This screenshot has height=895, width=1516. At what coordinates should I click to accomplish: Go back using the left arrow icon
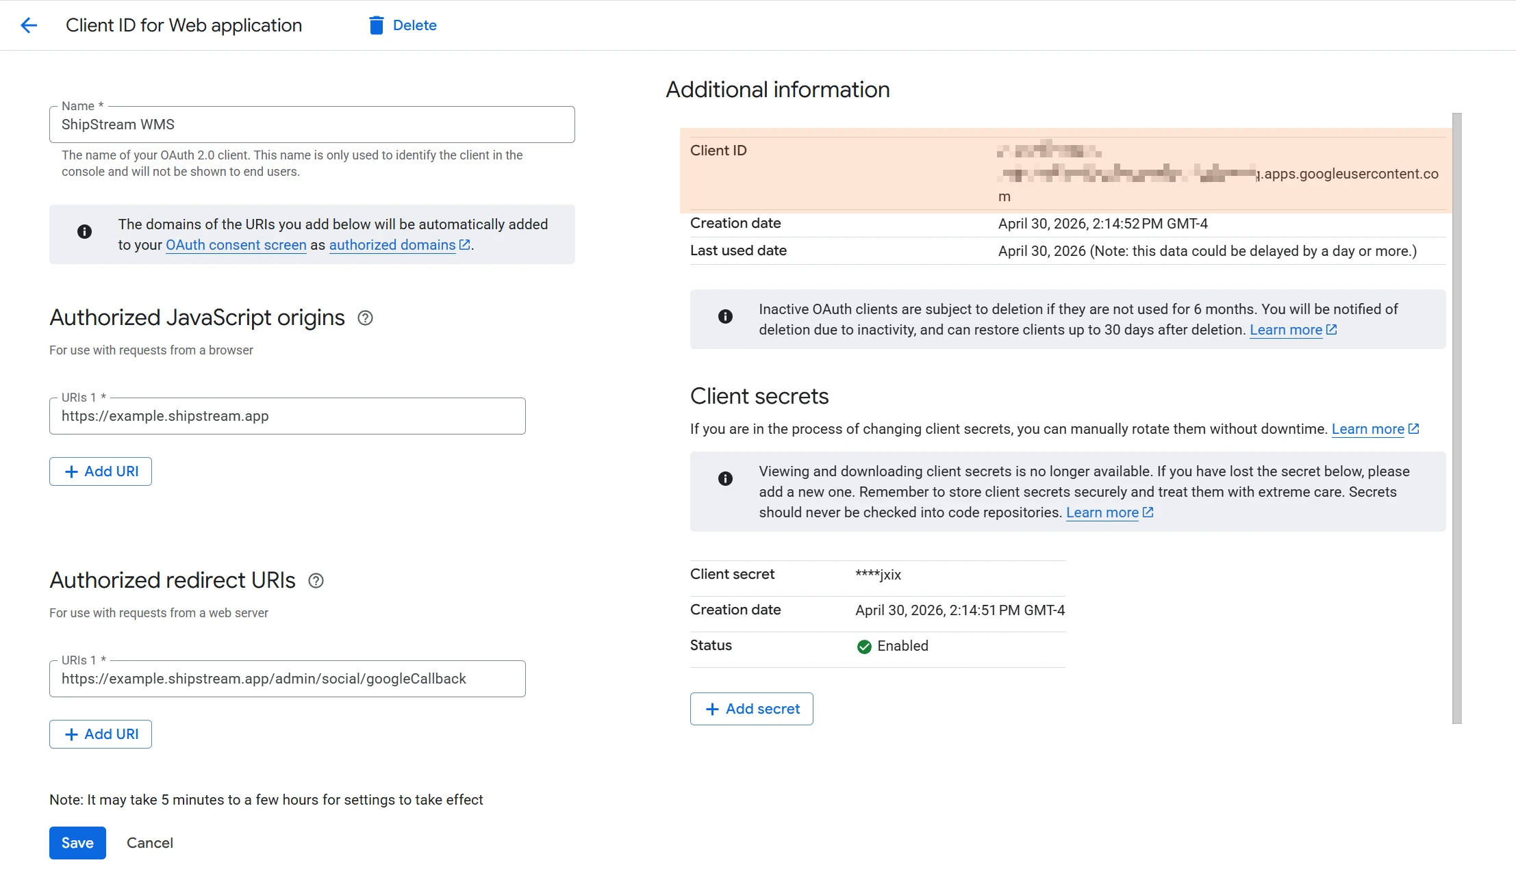(29, 25)
